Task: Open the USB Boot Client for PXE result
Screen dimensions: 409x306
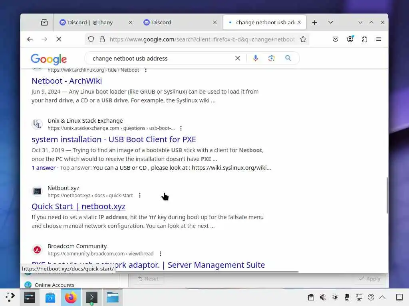Action: click(x=114, y=139)
